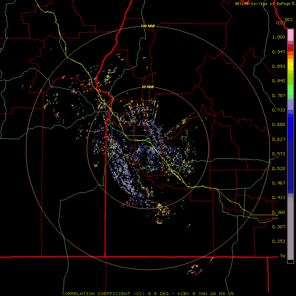This screenshot has height=296, width=296.
Task: Click the 0.573 scale value
Action: 279,154
